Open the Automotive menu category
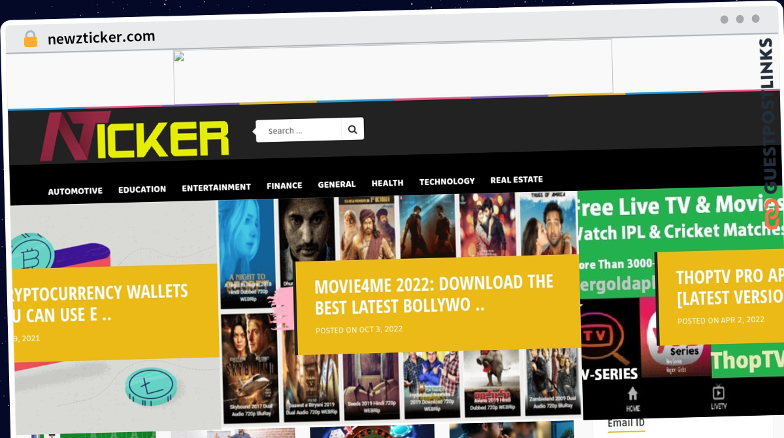784x438 pixels. (75, 191)
